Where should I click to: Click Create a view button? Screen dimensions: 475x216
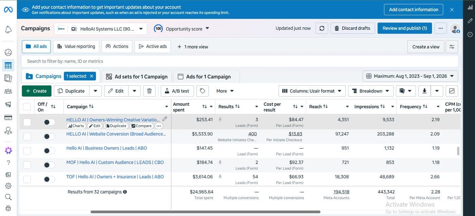pyautogui.click(x=426, y=47)
